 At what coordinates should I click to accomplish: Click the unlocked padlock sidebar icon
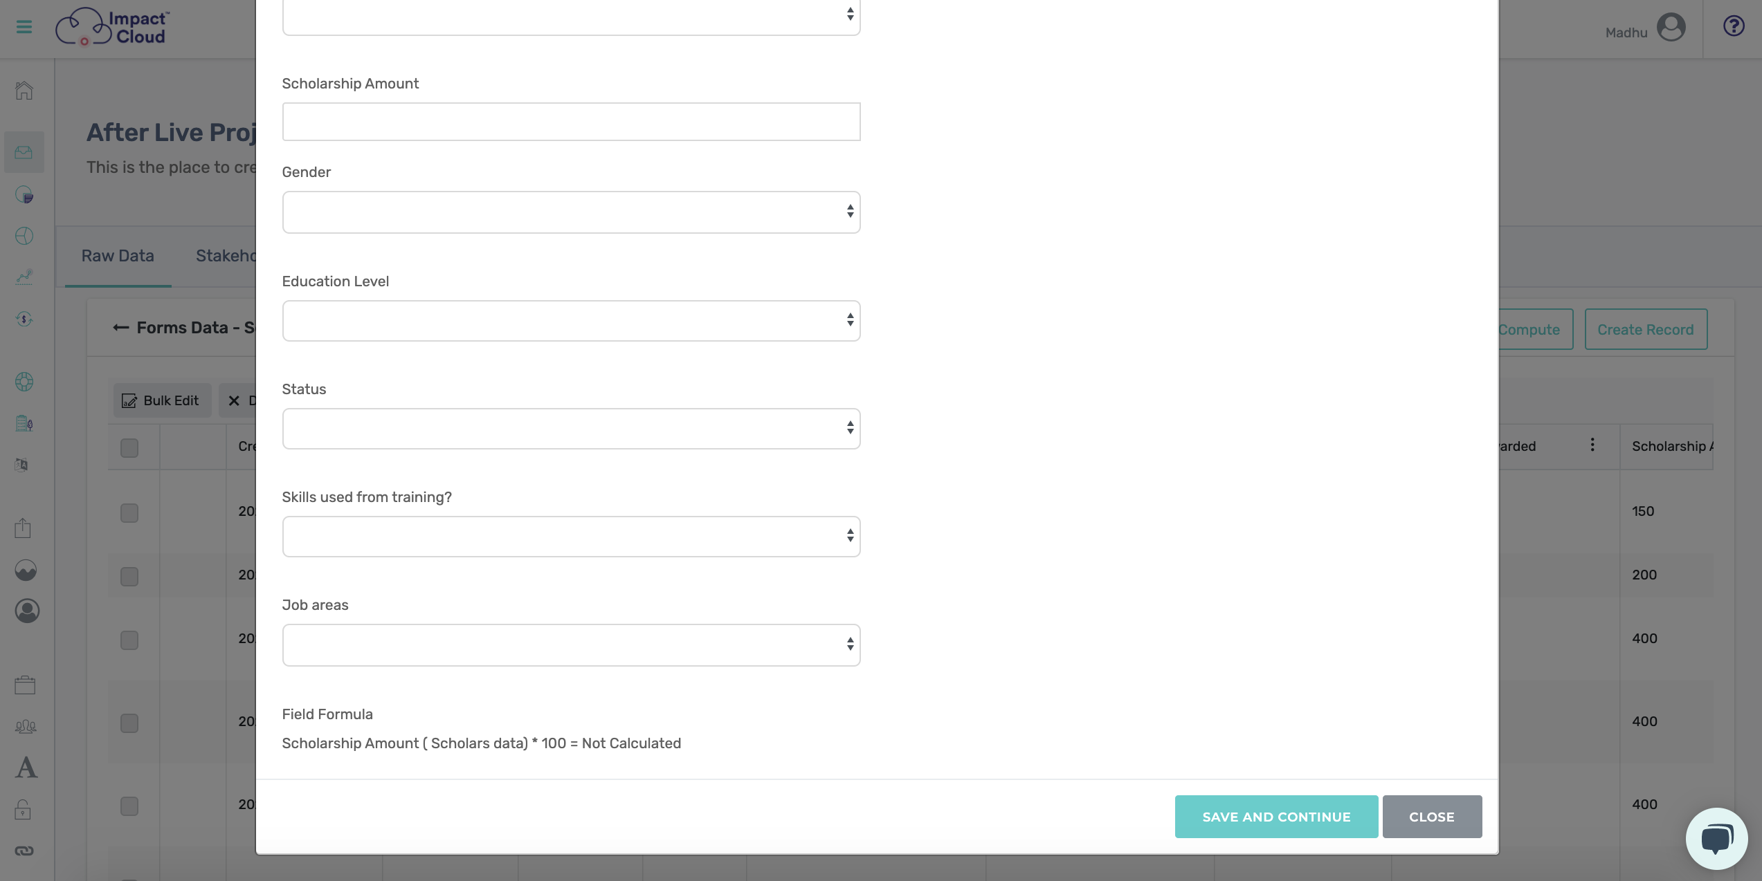(23, 810)
